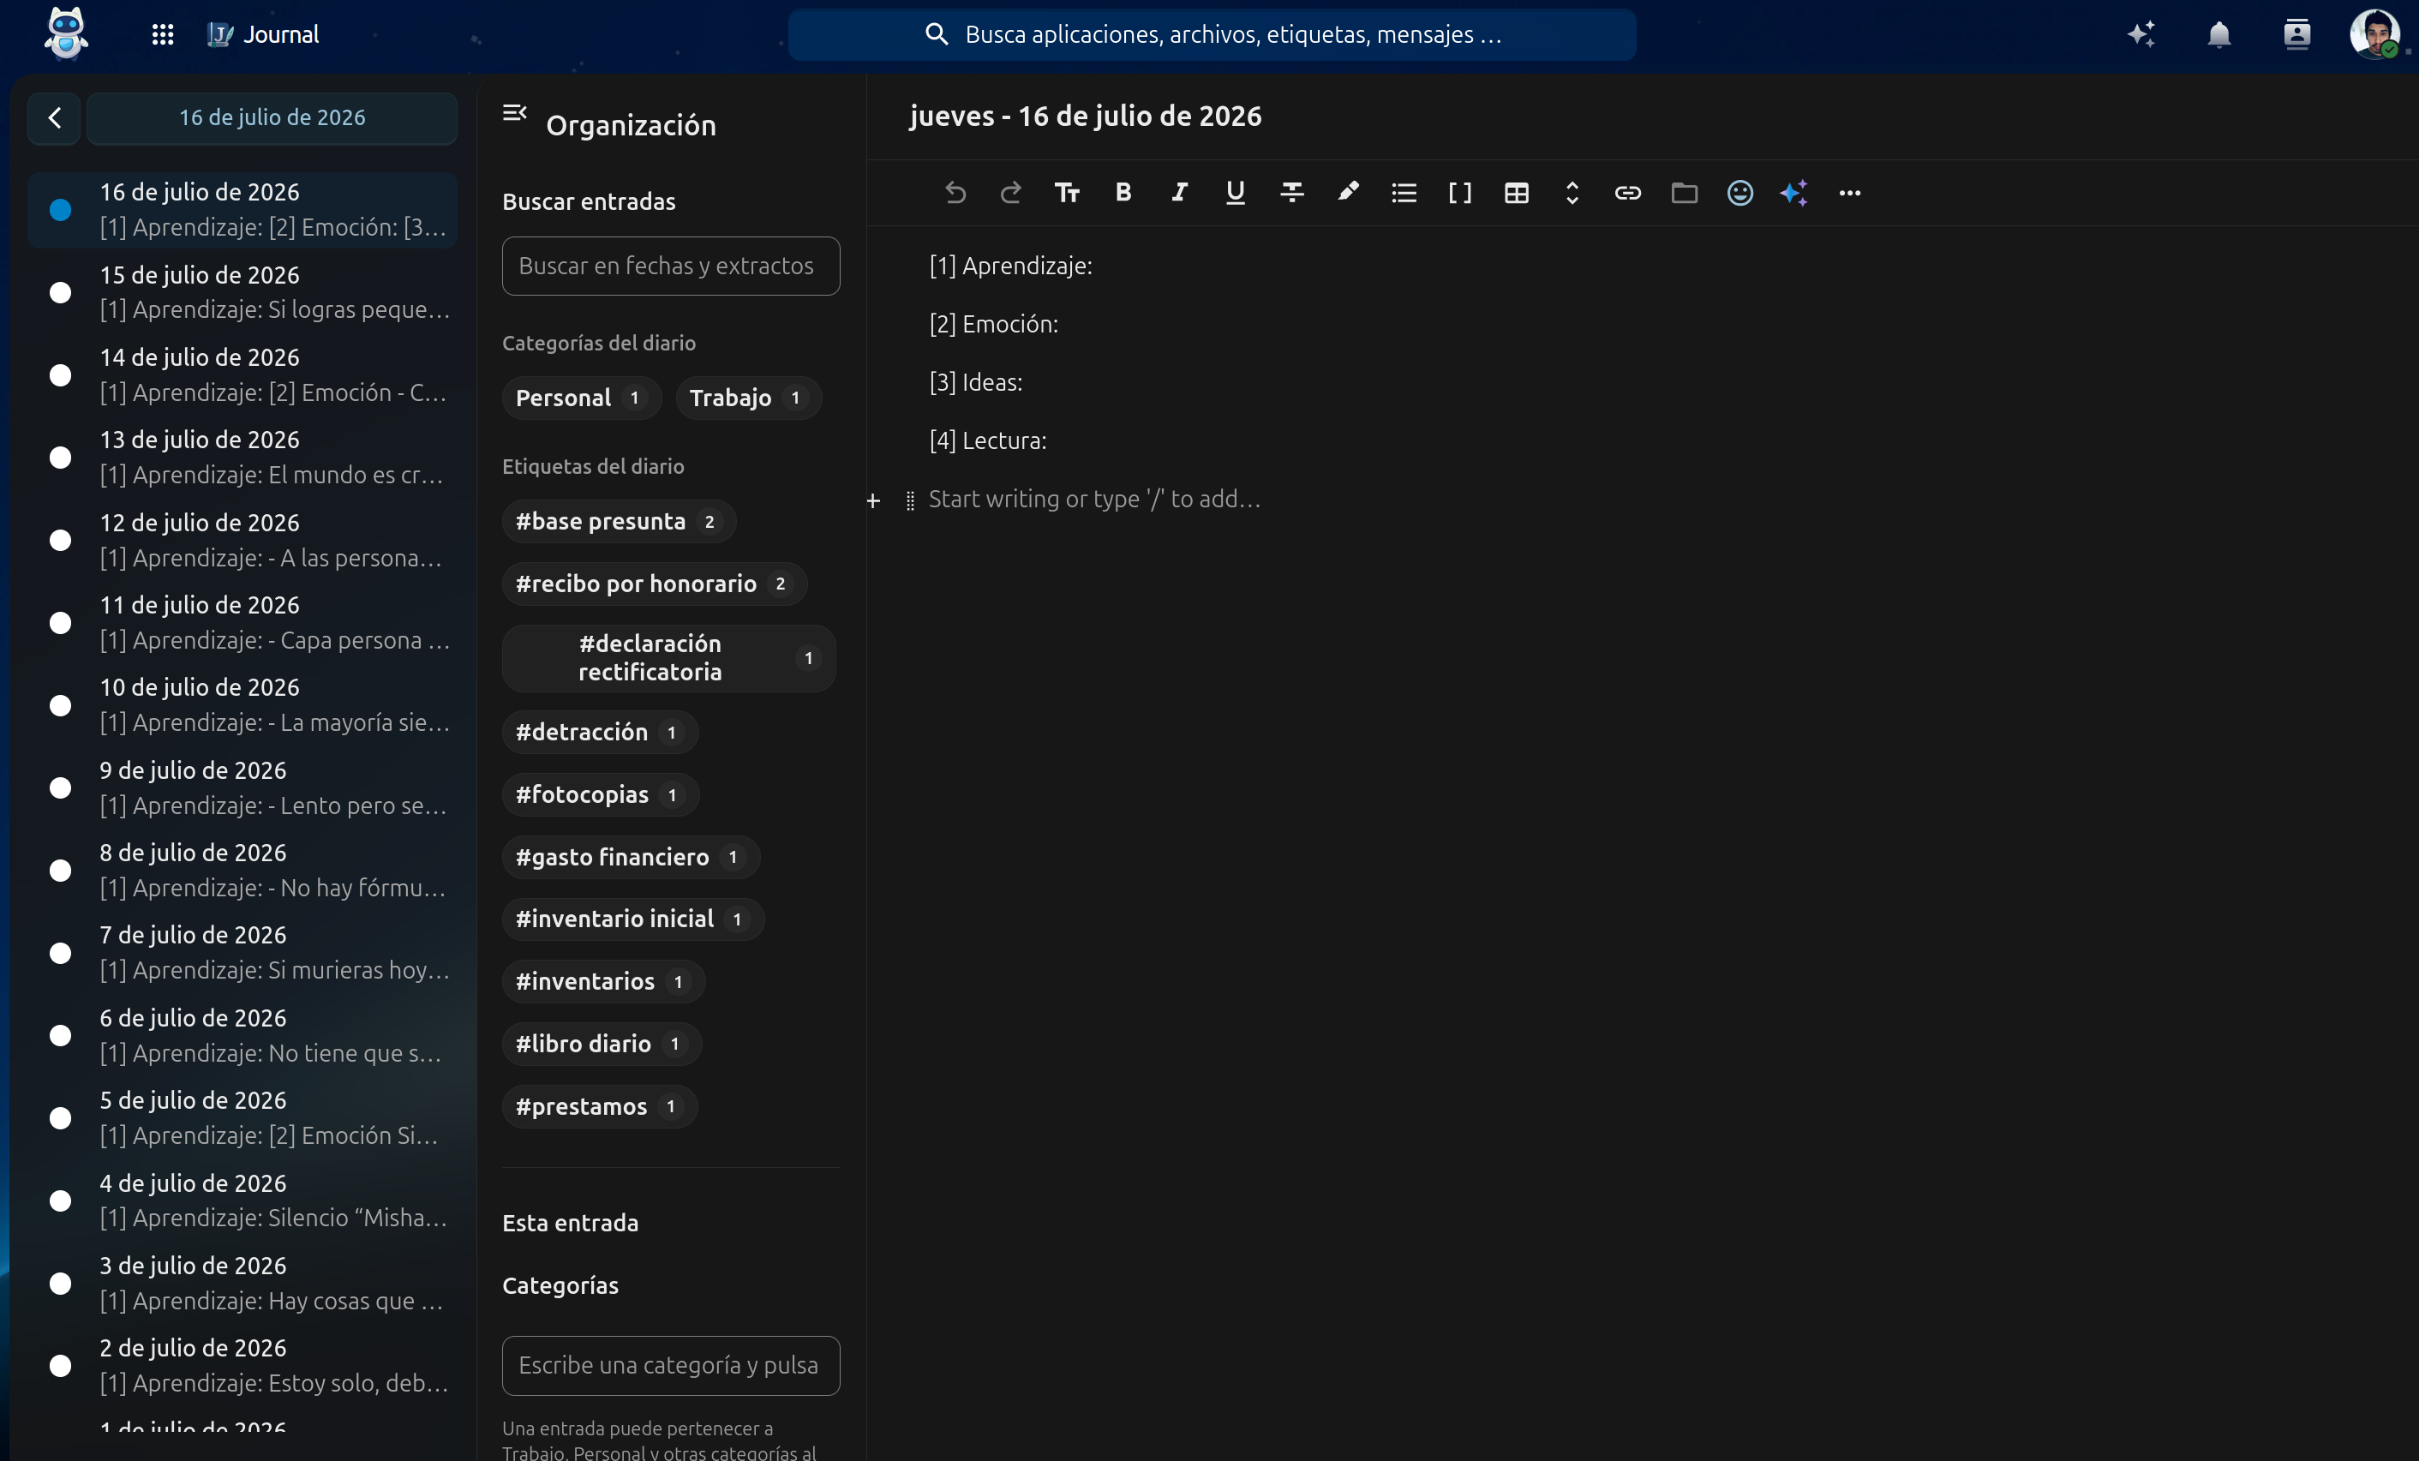Screen dimensions: 2419x1461
Task: Filter by #base presunta tag
Action: [x=619, y=521]
